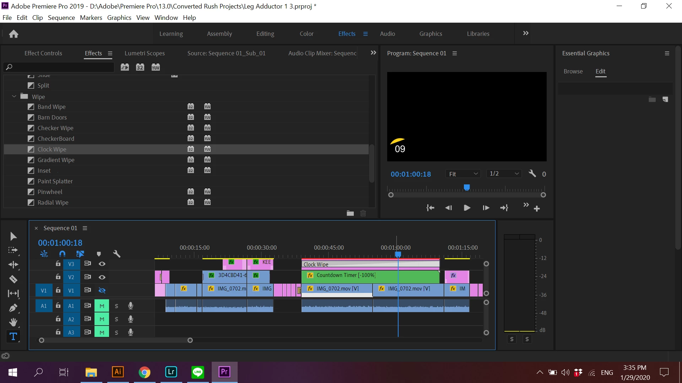Show hidden panel tabs overflow chevron

(373, 53)
